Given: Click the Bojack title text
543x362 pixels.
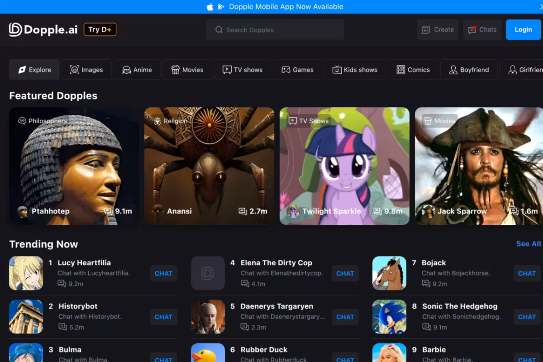Looking at the screenshot, I should click(x=434, y=263).
